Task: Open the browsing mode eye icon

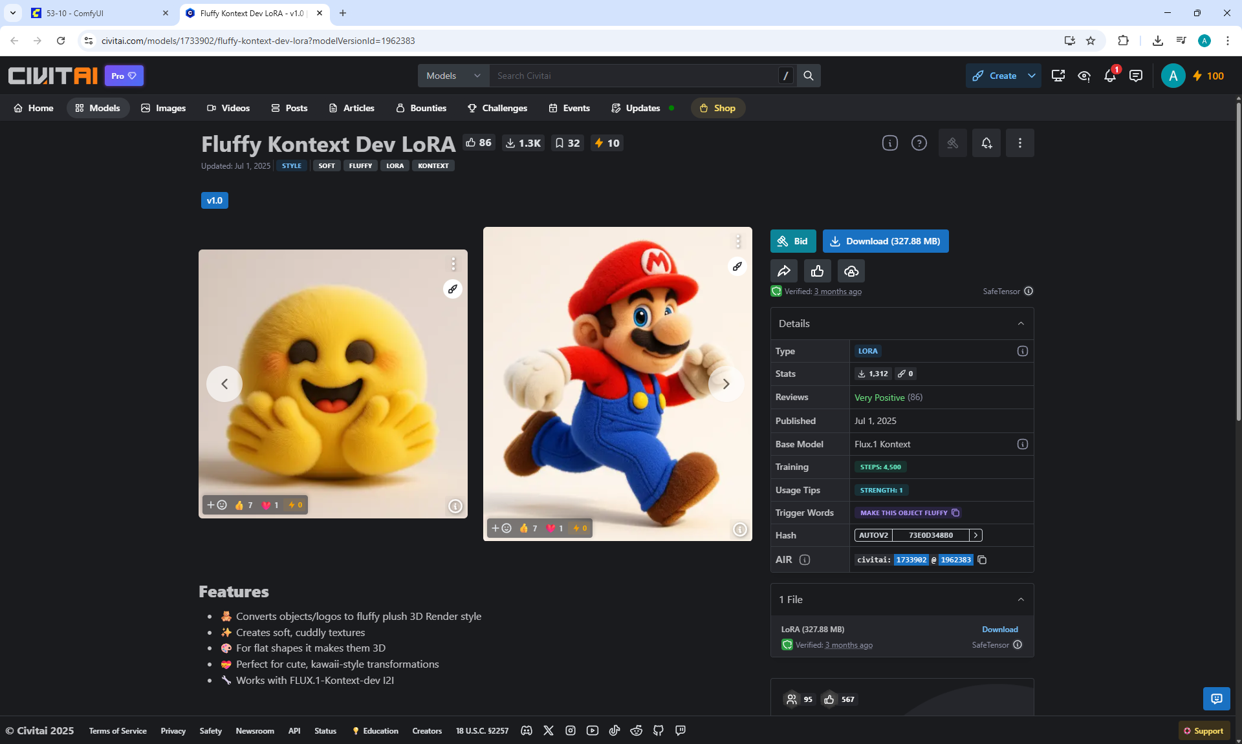Action: tap(1084, 76)
